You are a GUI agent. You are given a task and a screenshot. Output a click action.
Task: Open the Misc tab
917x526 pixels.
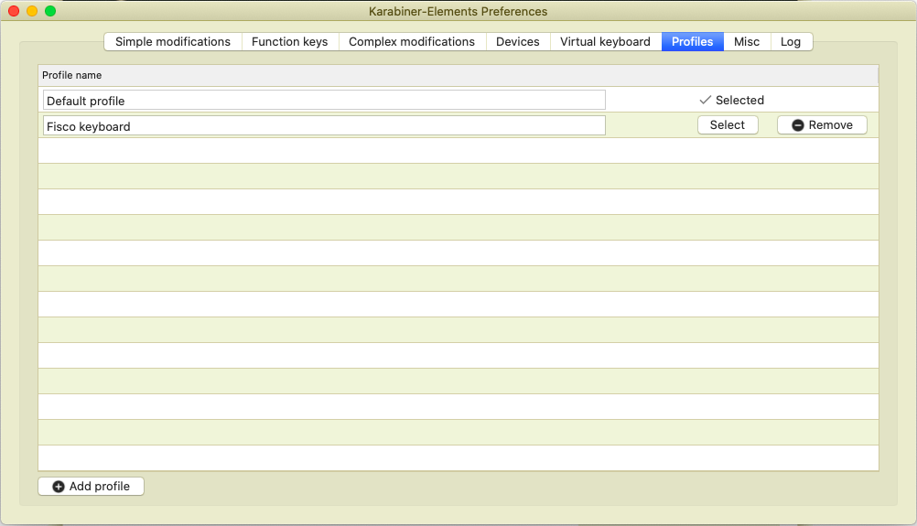[747, 41]
